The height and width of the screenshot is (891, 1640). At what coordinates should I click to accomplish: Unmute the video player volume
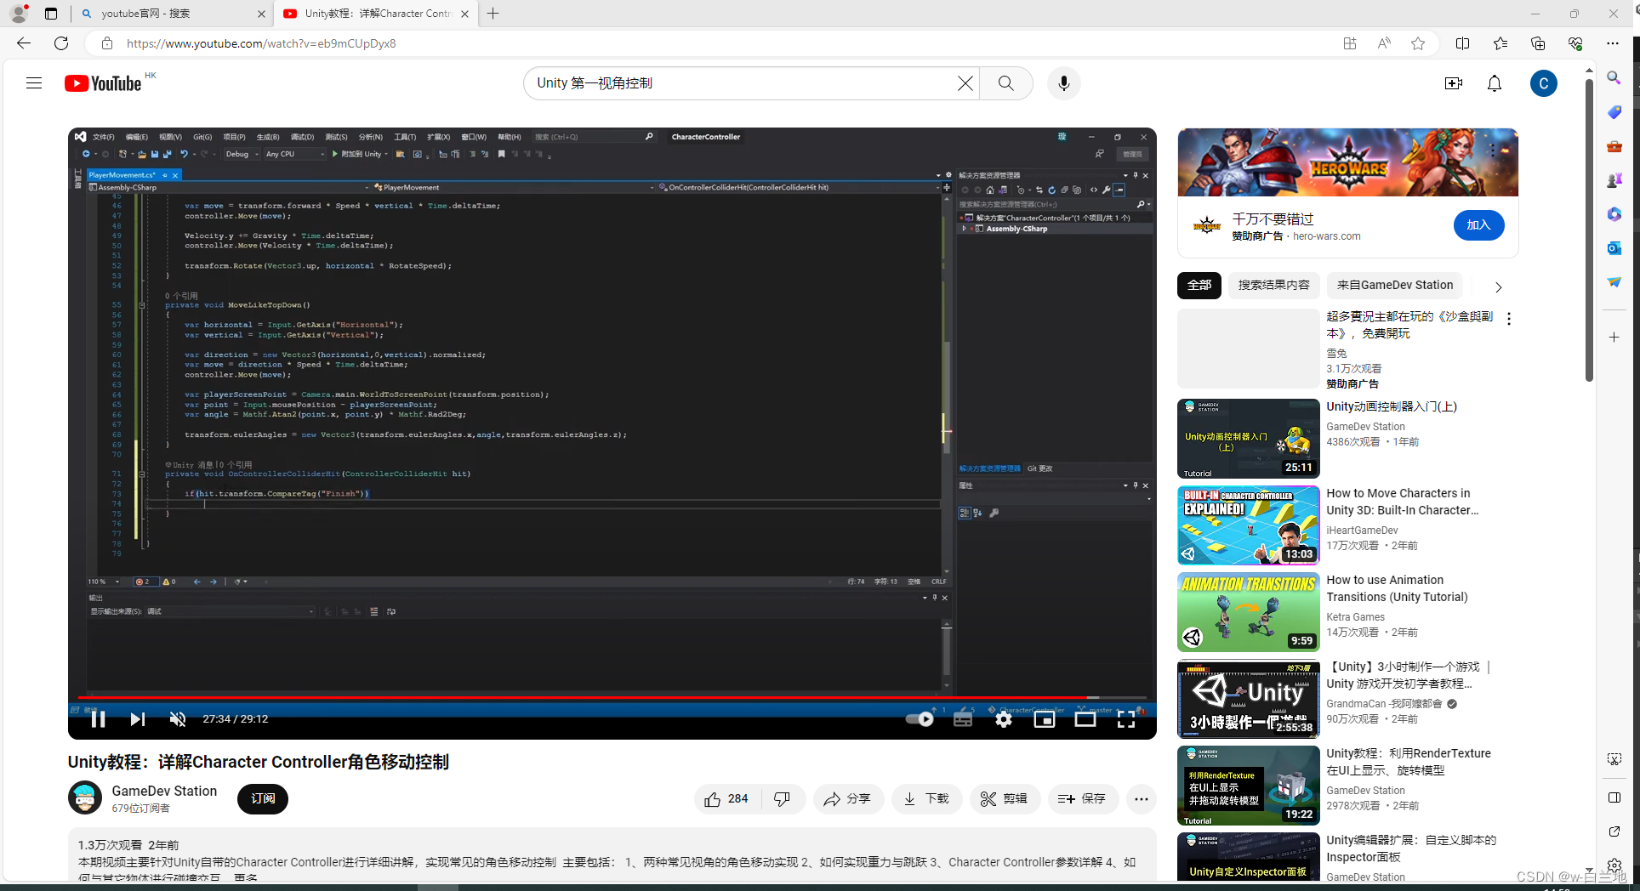coord(177,719)
